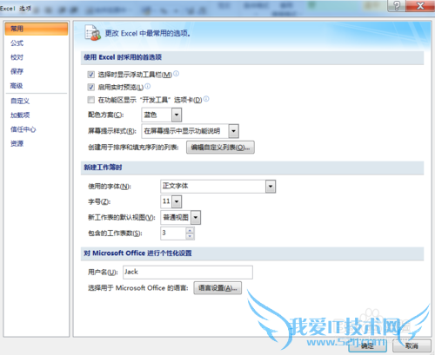Click info icon beside 开发工具选项卡 option
435x355 pixels.
(206, 99)
